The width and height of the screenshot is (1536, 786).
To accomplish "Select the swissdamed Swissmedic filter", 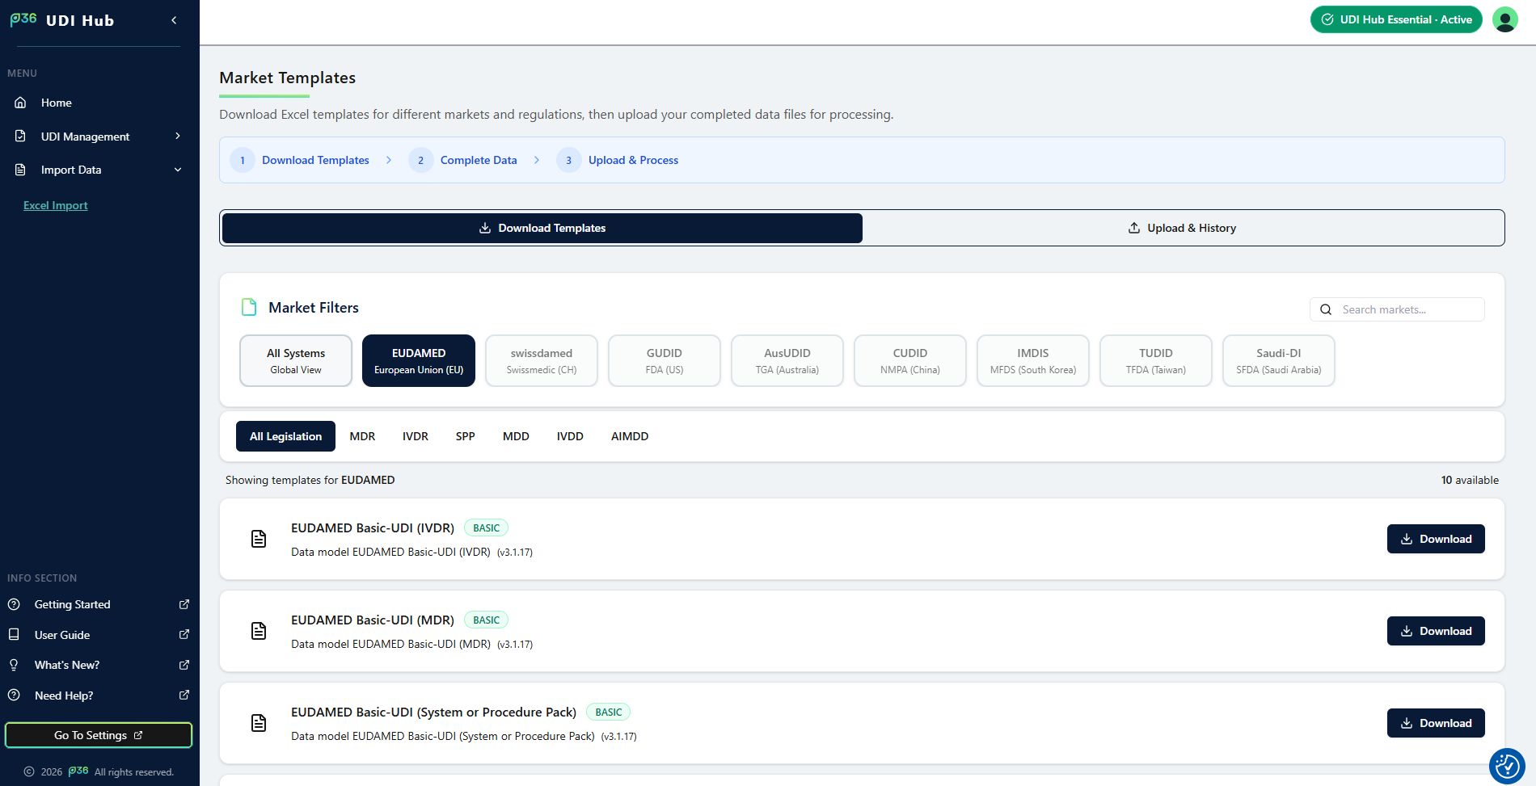I will coord(542,361).
